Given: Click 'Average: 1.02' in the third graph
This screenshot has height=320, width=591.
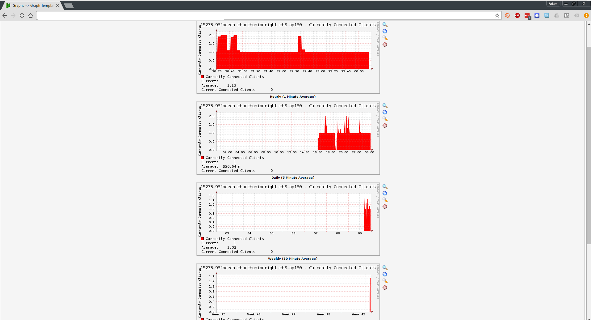Looking at the screenshot, I should coord(219,247).
